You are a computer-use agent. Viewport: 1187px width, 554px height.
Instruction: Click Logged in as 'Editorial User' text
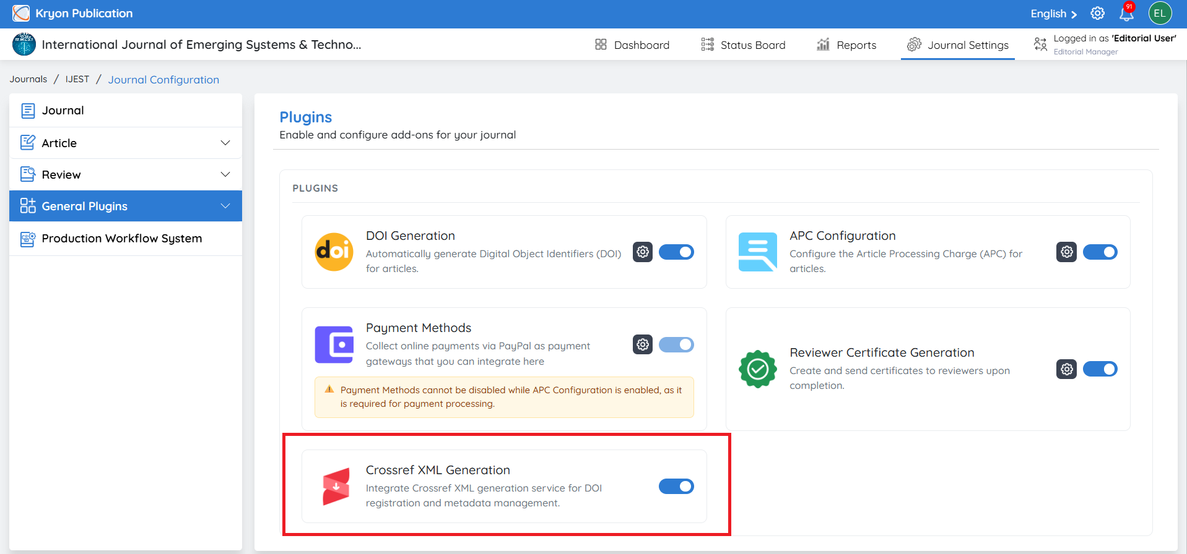tap(1115, 38)
